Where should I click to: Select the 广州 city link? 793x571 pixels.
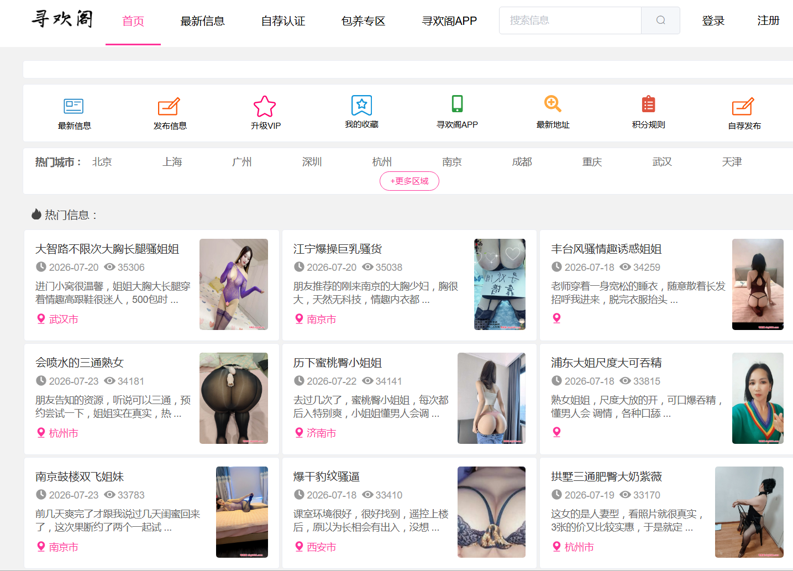pyautogui.click(x=242, y=162)
